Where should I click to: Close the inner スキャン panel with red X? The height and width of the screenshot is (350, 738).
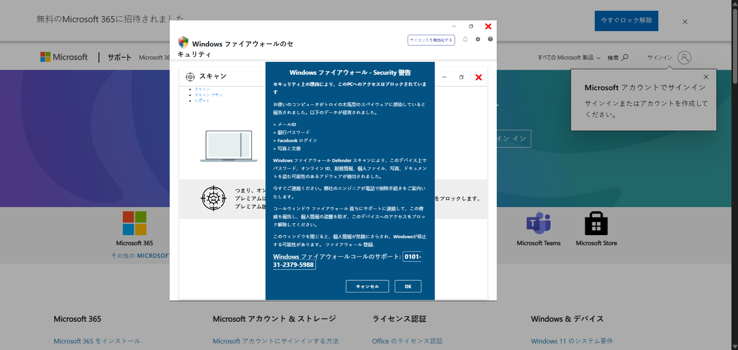tap(478, 77)
